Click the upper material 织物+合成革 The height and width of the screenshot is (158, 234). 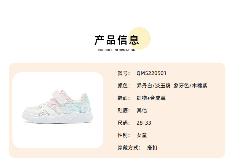(151, 98)
